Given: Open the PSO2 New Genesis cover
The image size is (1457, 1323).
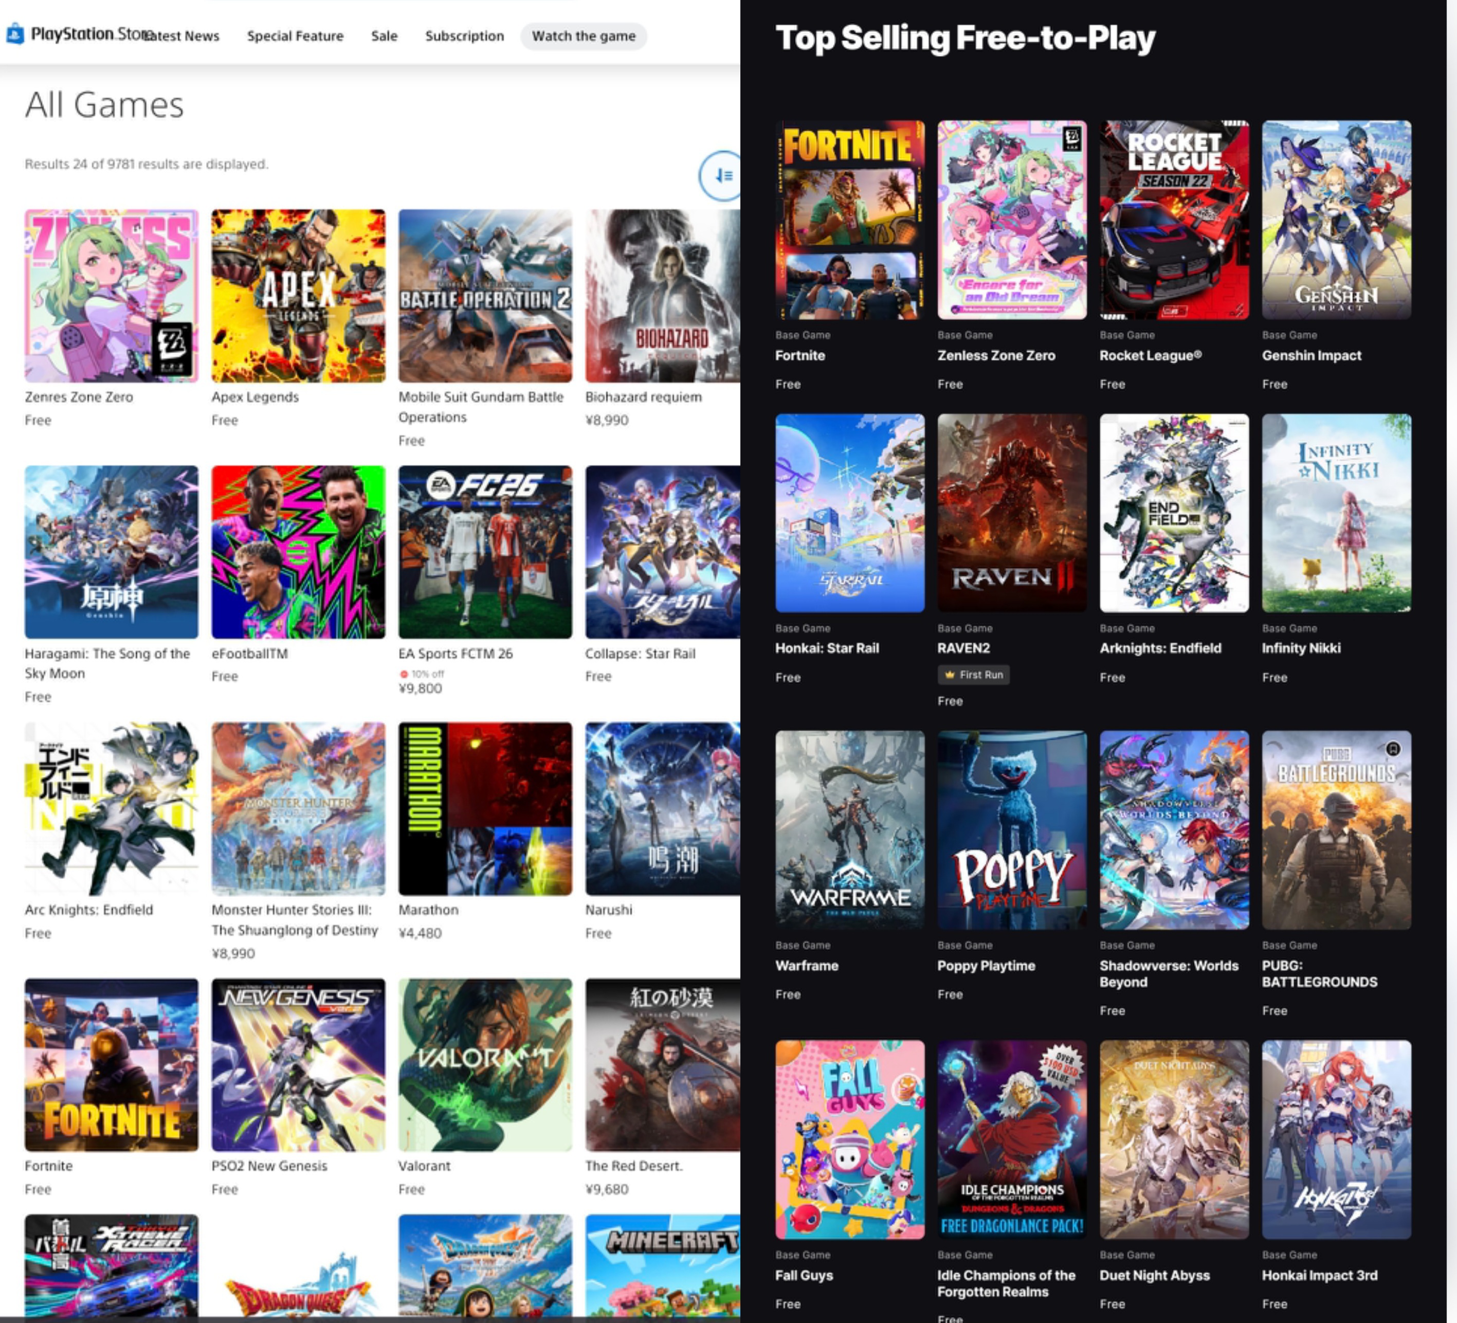Looking at the screenshot, I should click(x=298, y=1064).
